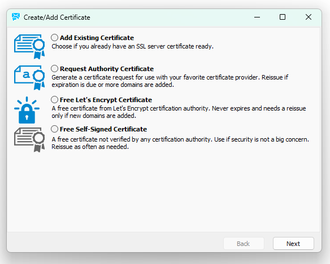Select the Request Authority Certificate radio button
The height and width of the screenshot is (264, 330).
(54, 69)
